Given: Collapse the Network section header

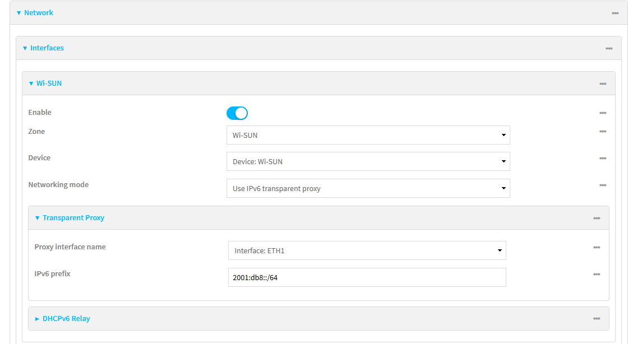Looking at the screenshot, I should pos(38,12).
